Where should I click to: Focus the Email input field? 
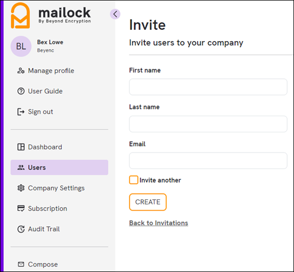(x=208, y=161)
